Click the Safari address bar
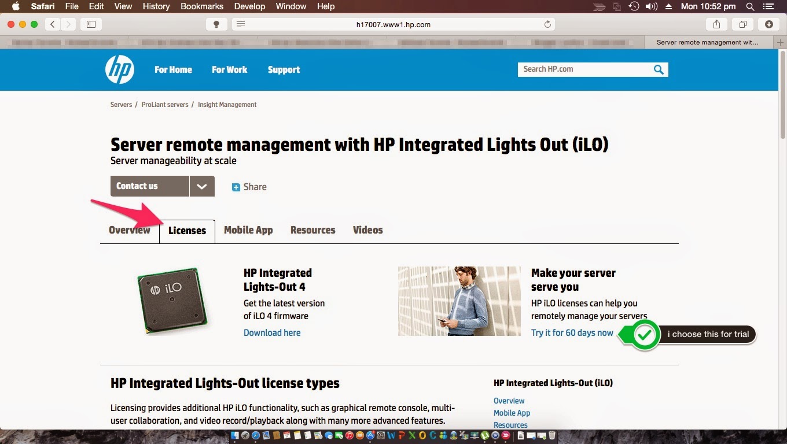 pos(394,24)
